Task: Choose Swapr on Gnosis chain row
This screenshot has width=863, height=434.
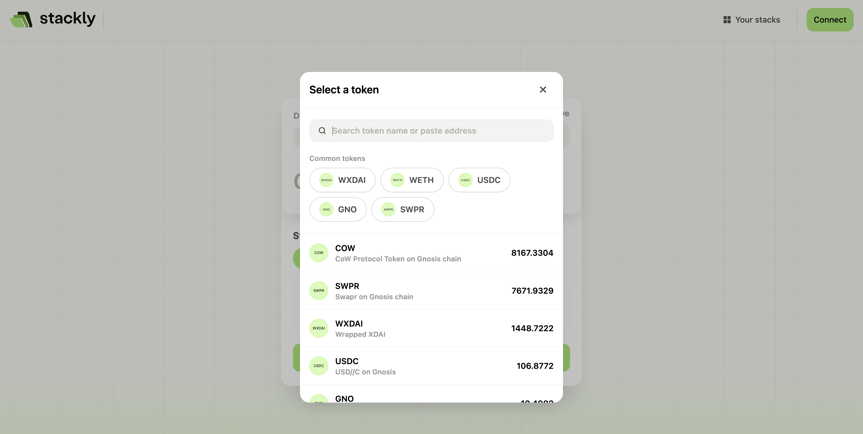Action: tap(431, 291)
